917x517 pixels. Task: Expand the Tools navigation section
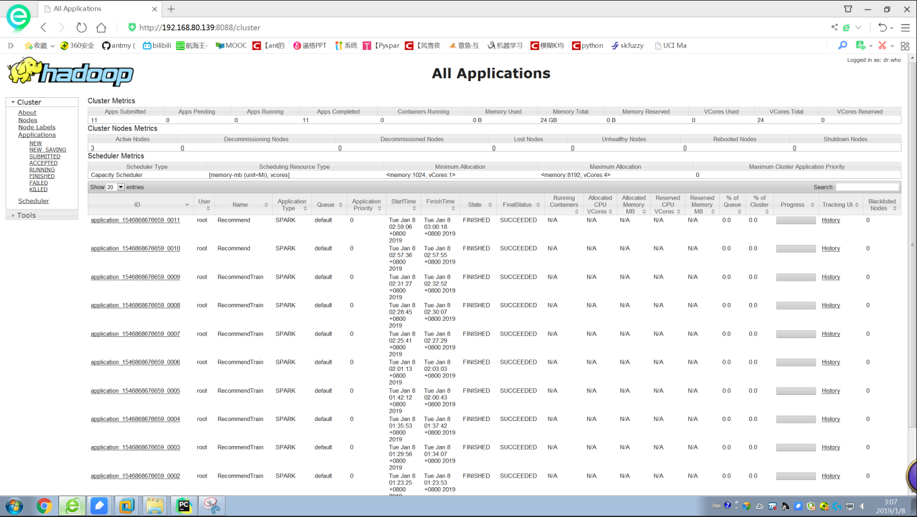13,215
